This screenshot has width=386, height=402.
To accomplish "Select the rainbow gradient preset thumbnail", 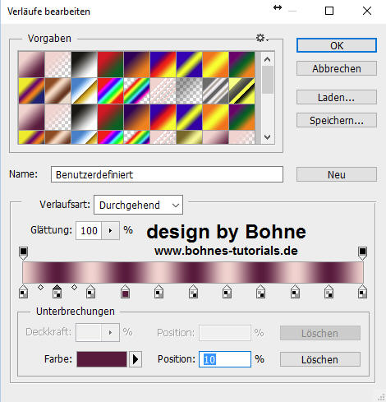I will pos(110,91).
